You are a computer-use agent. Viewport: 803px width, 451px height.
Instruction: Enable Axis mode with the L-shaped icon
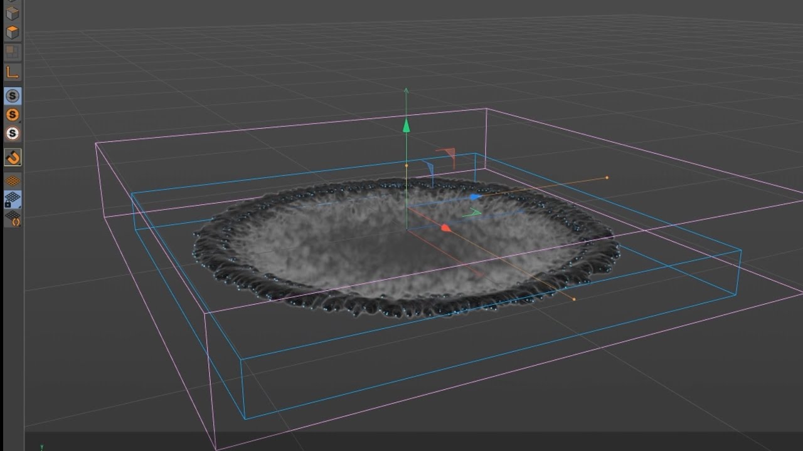[x=13, y=71]
